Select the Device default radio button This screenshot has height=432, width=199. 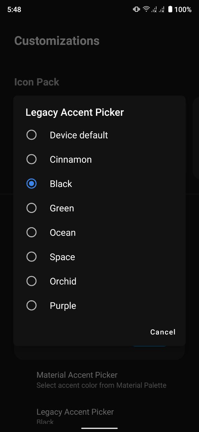(x=31, y=135)
